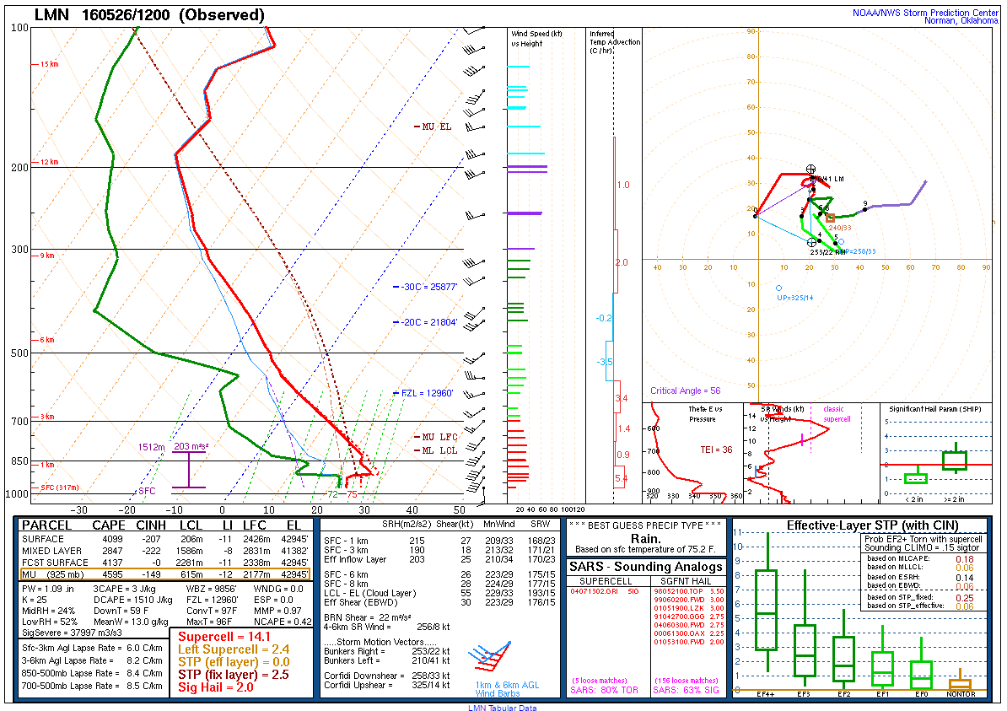Click the '04071302.GRI' supercell analog entry
Image resolution: width=1007 pixels, height=711 pixels.
(594, 591)
